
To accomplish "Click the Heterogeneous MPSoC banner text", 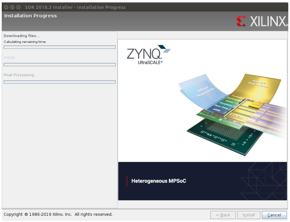I will click(159, 181).
